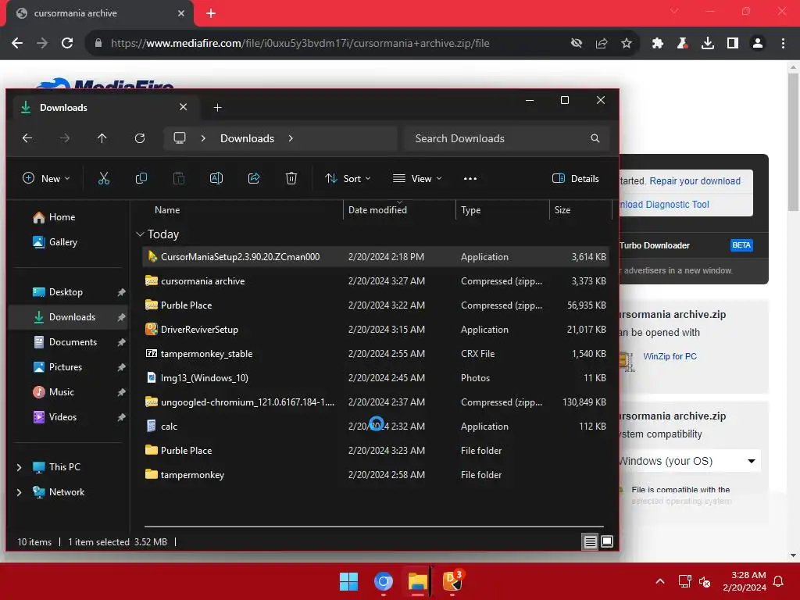Open Chrome extensions puzzle icon

click(x=658, y=44)
